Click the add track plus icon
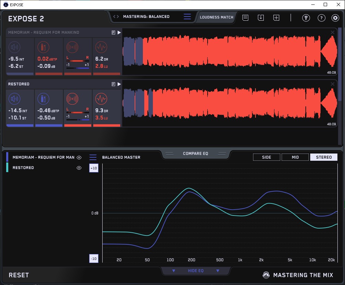The image size is (345, 285). pos(276,18)
